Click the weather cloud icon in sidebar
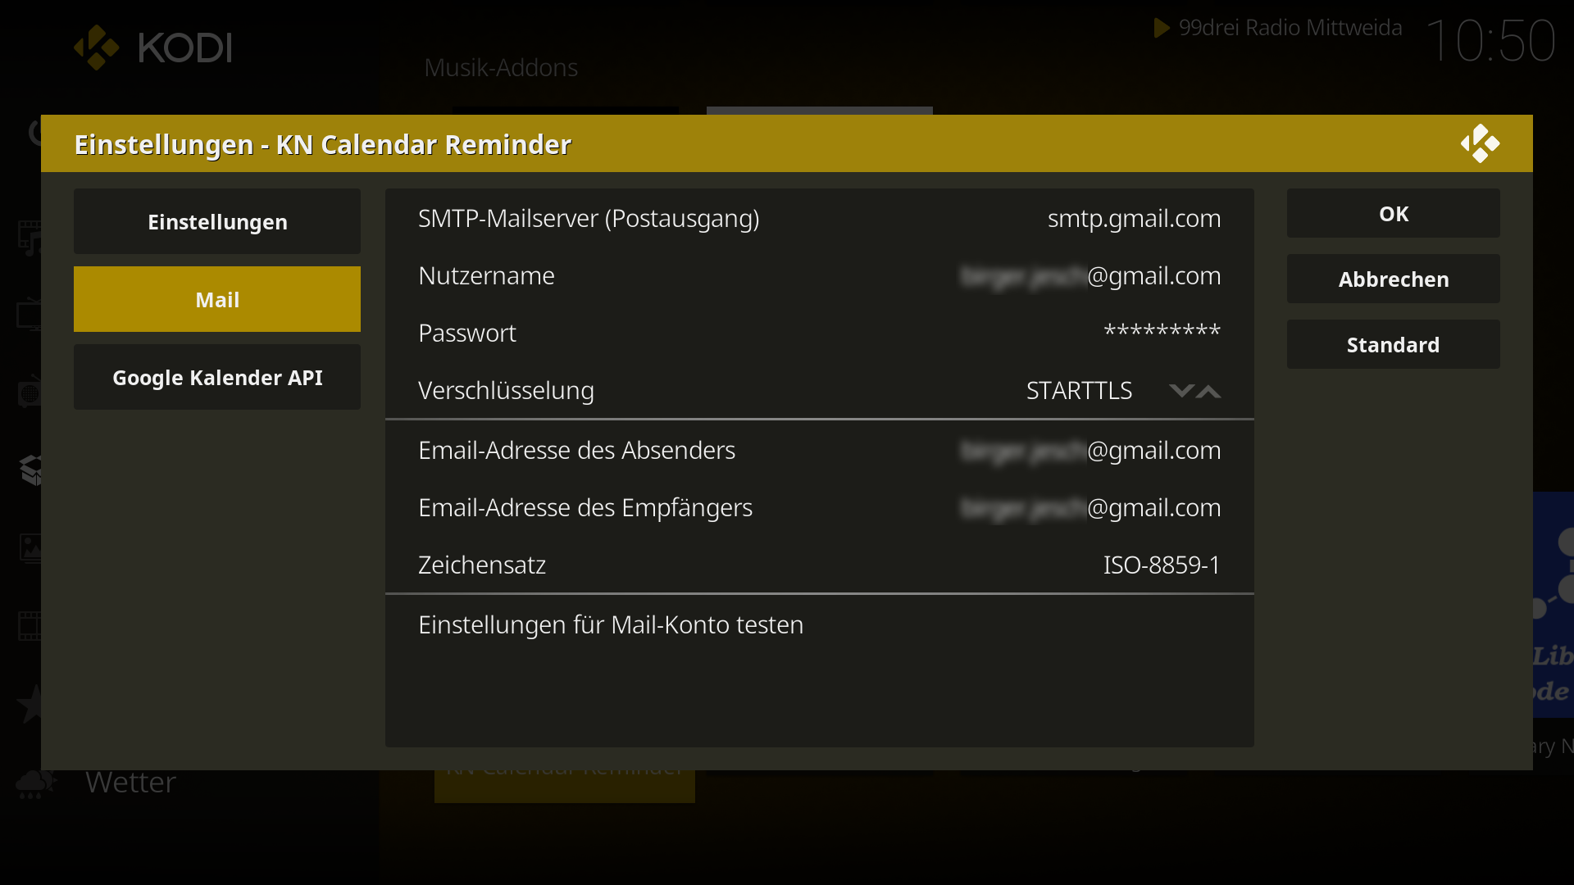Viewport: 1574px width, 885px height. pyautogui.click(x=34, y=783)
